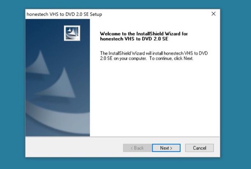Cancel the honestech installation
251x169 pixels.
pyautogui.click(x=199, y=148)
